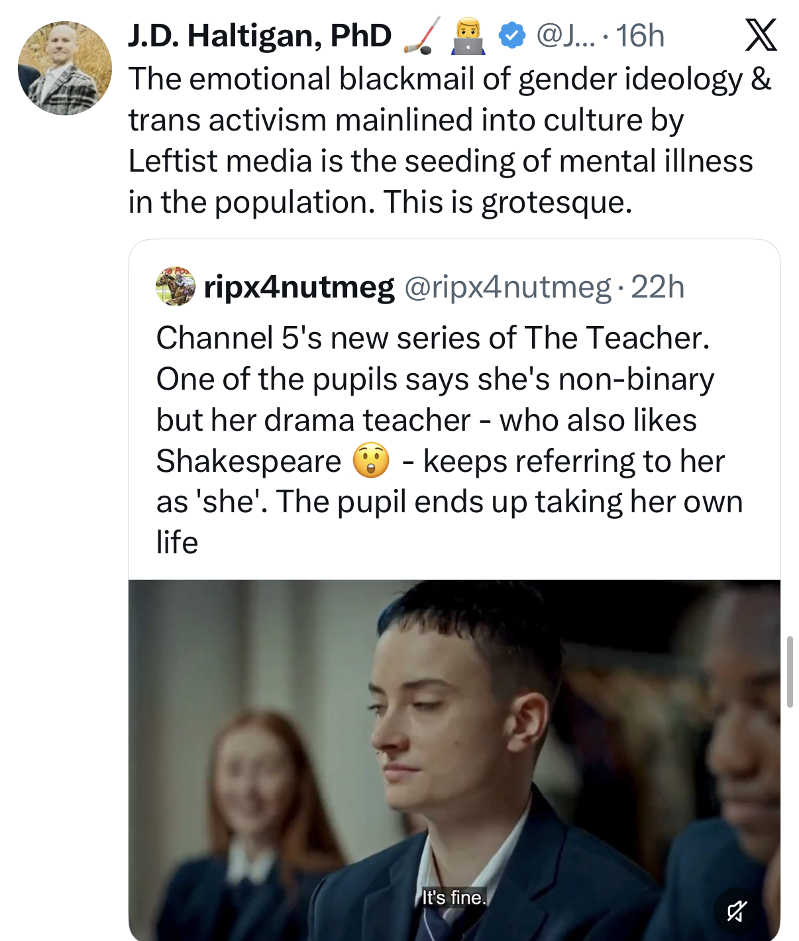
Task: Unmute the video with the speaker icon
Action: [737, 911]
